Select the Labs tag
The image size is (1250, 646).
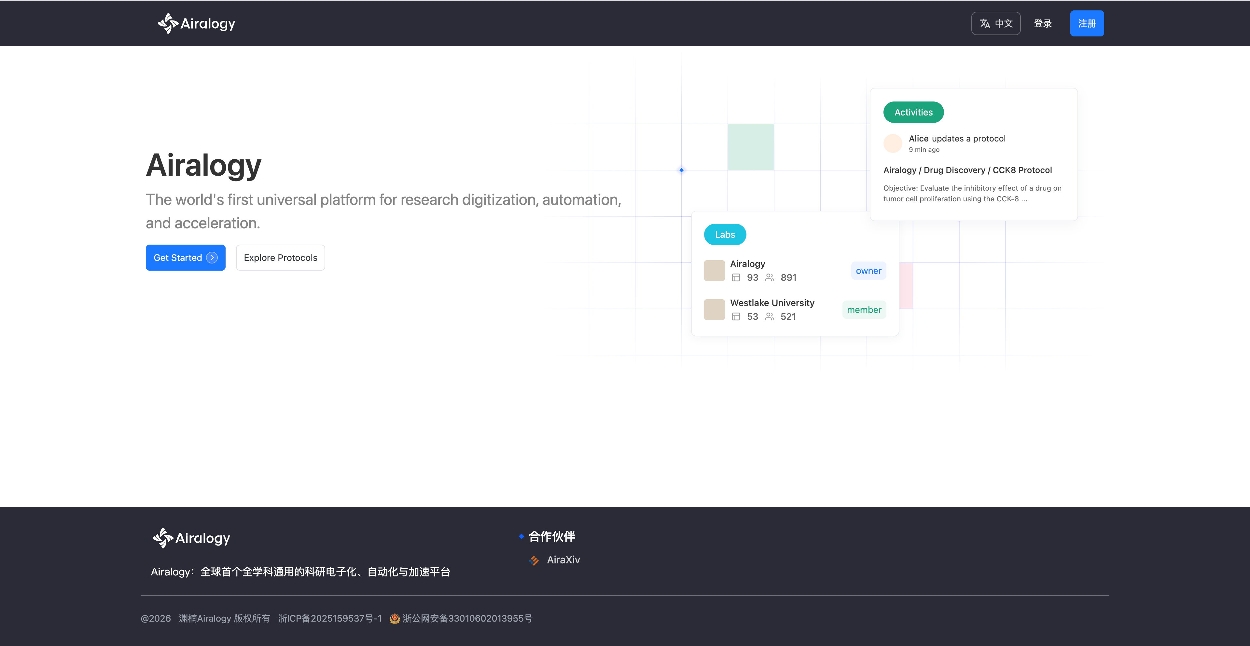[x=725, y=235]
